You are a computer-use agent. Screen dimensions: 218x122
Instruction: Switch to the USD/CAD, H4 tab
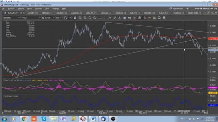click(x=106, y=13)
